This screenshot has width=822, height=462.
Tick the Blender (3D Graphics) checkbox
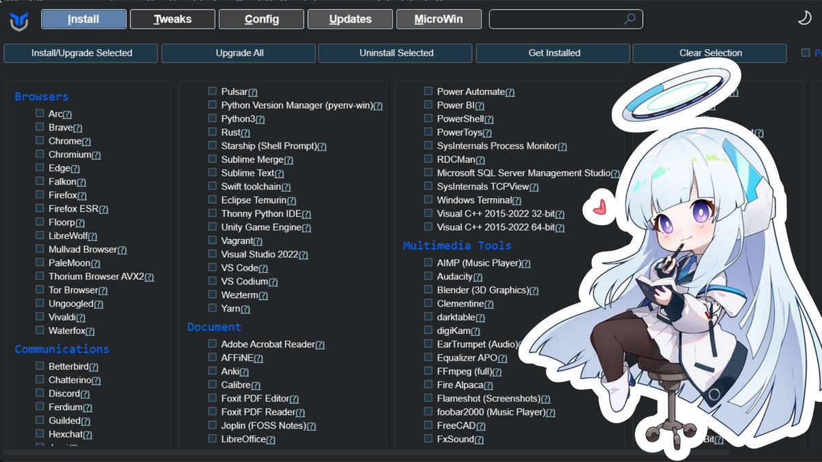pyautogui.click(x=428, y=290)
